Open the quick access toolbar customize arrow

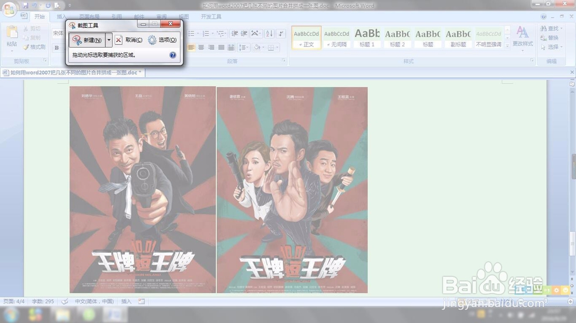70,6
